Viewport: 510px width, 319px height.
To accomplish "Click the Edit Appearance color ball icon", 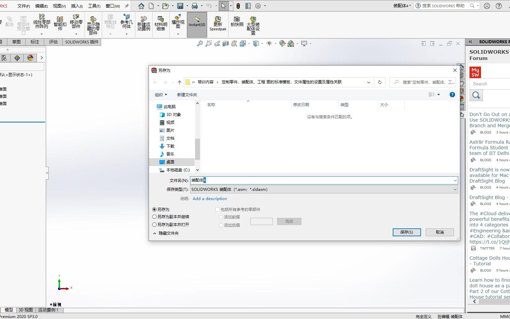I will [282, 43].
